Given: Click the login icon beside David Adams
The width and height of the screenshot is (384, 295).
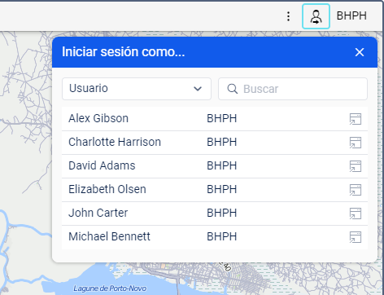Looking at the screenshot, I should (x=356, y=166).
